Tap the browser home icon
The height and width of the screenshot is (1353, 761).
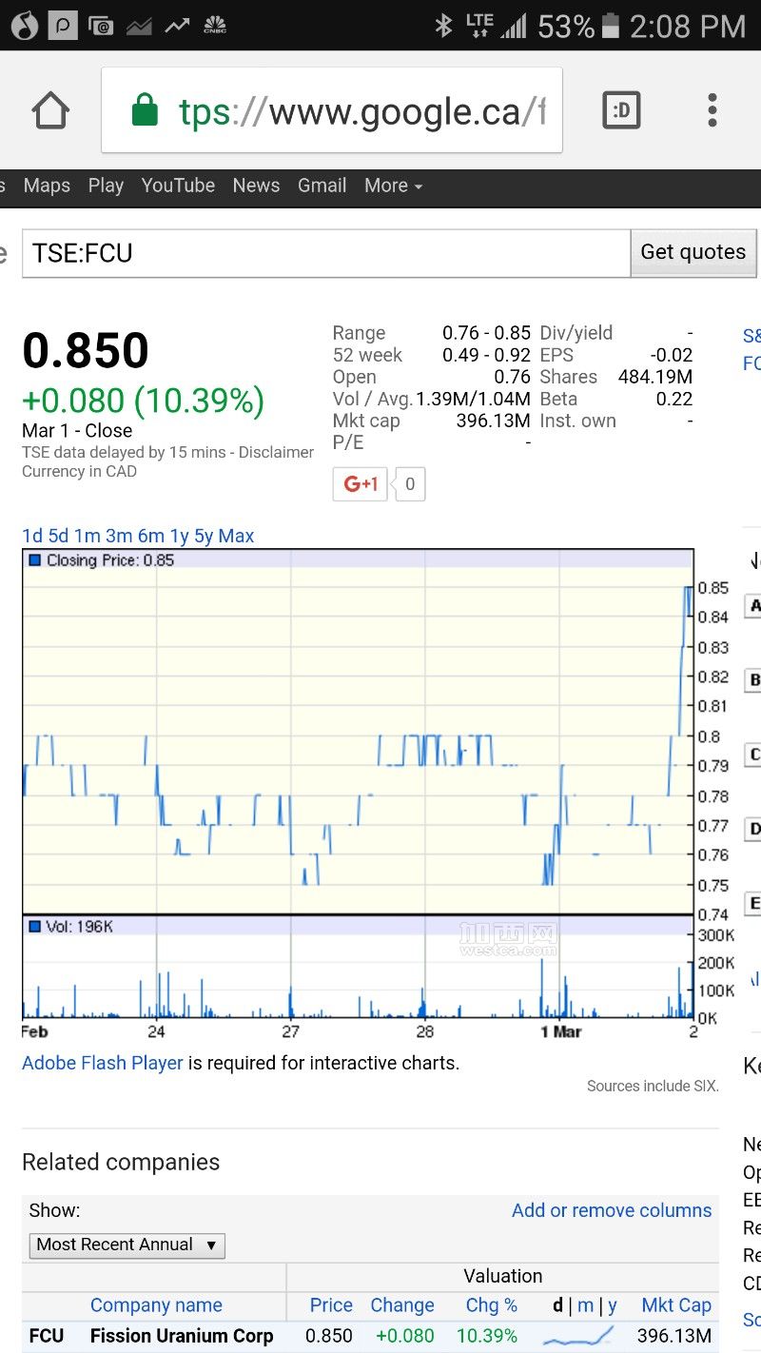click(50, 111)
